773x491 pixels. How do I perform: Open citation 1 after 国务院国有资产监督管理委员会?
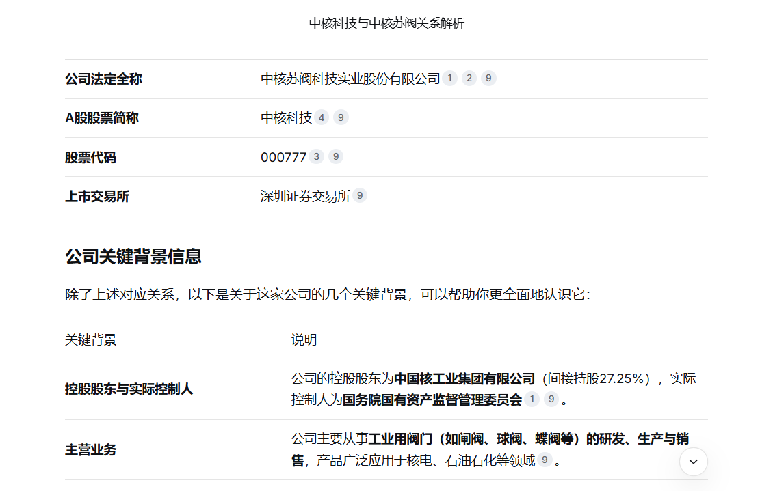point(532,399)
